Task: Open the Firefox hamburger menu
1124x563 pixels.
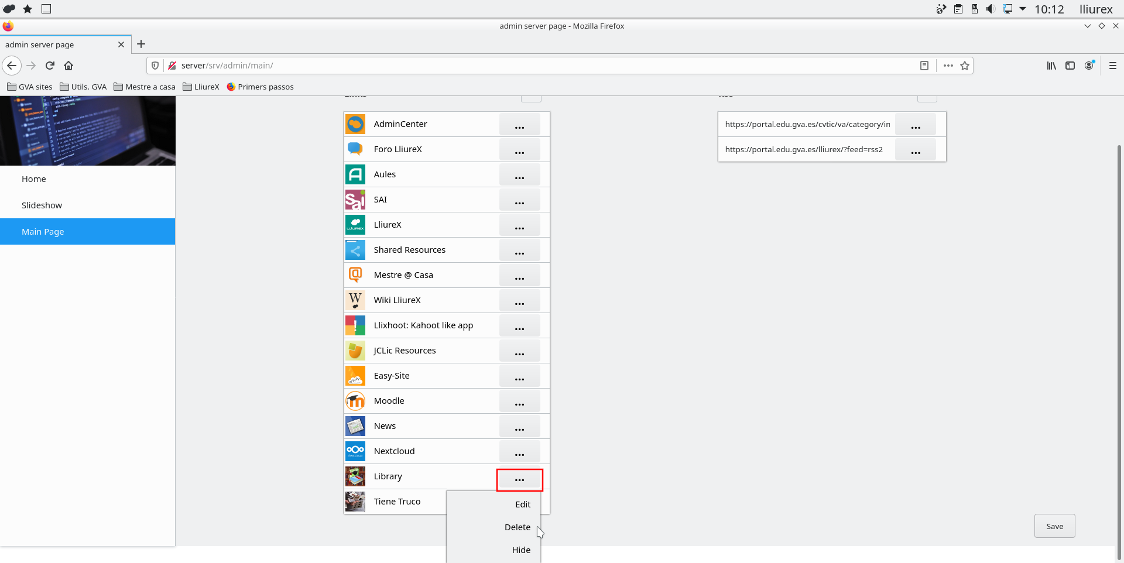Action: [1112, 66]
